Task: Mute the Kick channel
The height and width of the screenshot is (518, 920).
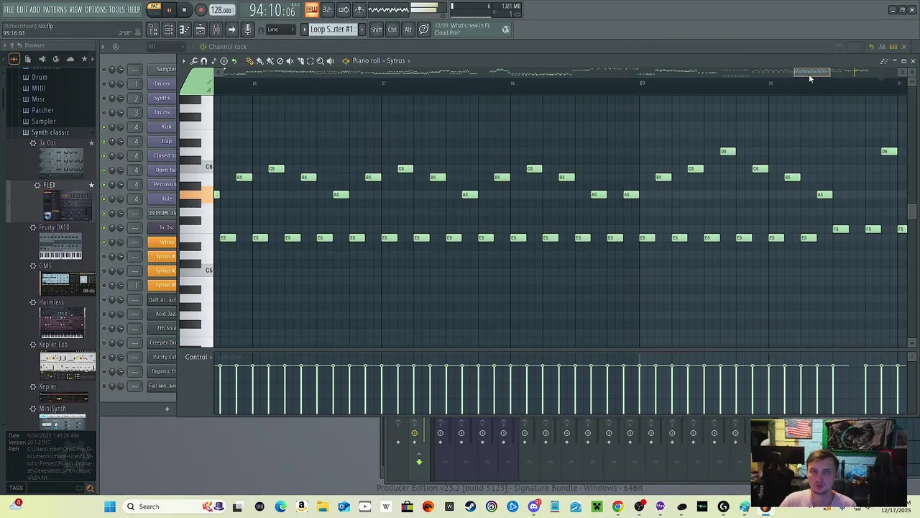Action: [x=103, y=127]
